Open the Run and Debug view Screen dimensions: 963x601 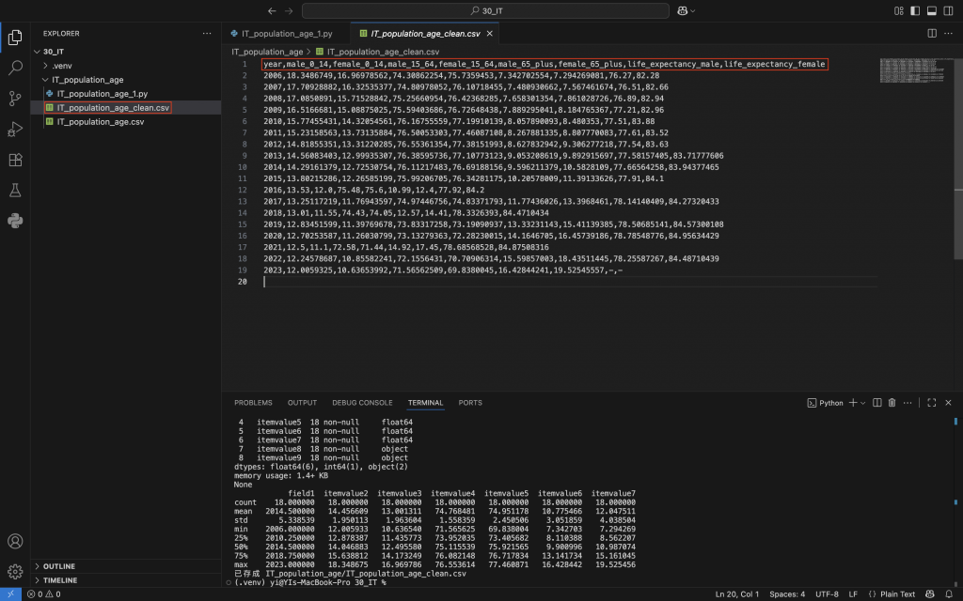[15, 129]
